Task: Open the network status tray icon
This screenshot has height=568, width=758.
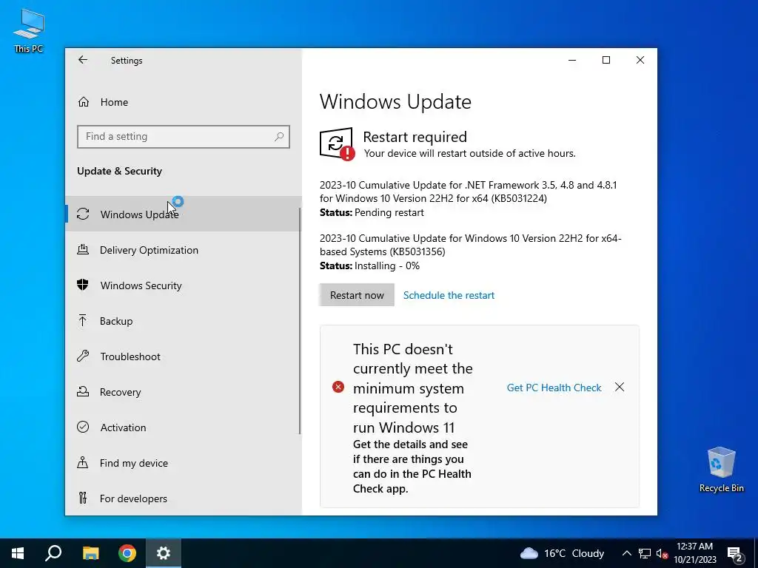Action: (x=645, y=553)
